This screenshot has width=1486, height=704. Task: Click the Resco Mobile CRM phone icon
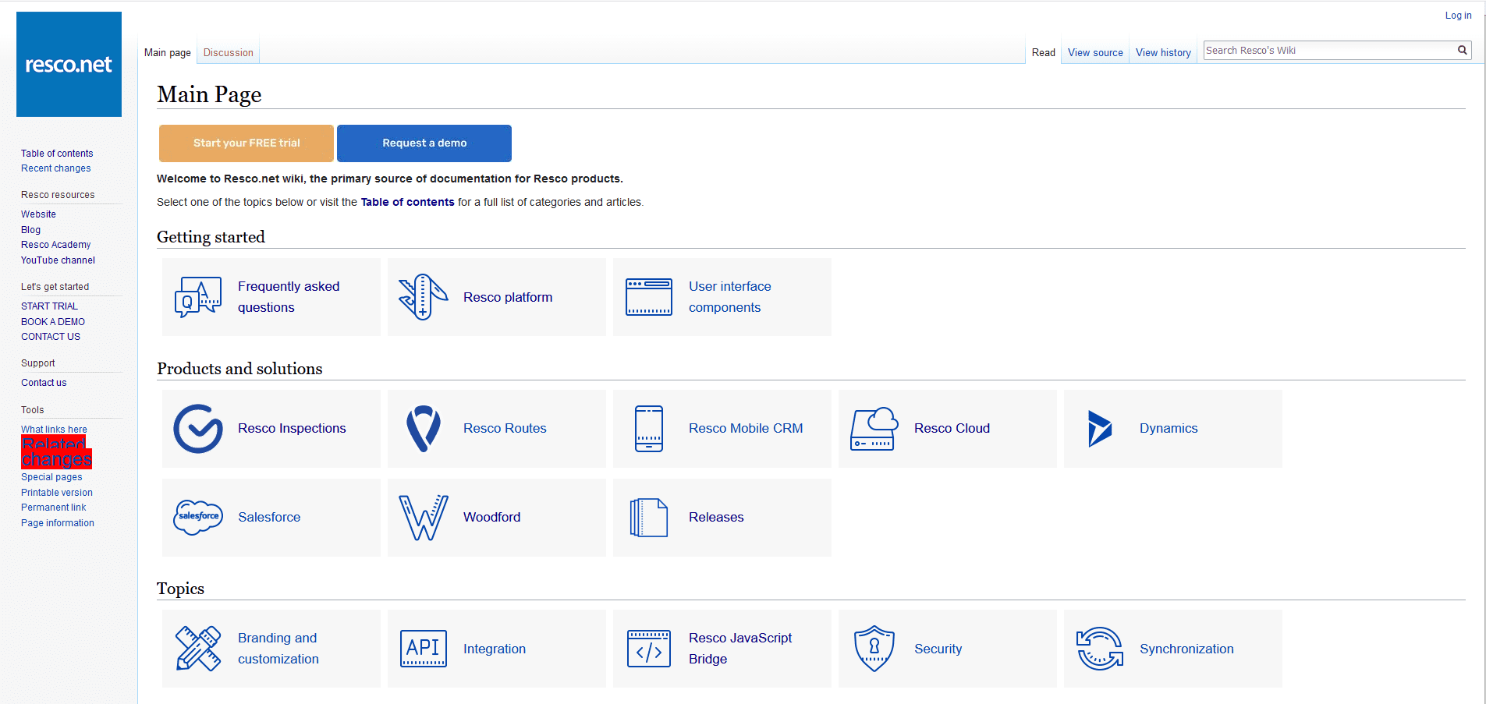[648, 429]
